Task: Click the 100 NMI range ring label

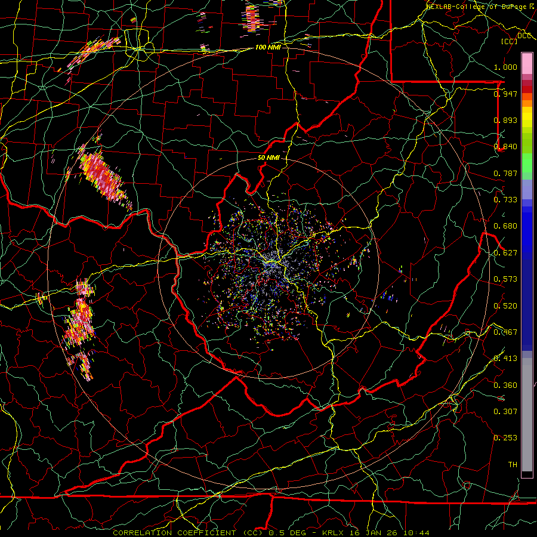Action: [268, 47]
